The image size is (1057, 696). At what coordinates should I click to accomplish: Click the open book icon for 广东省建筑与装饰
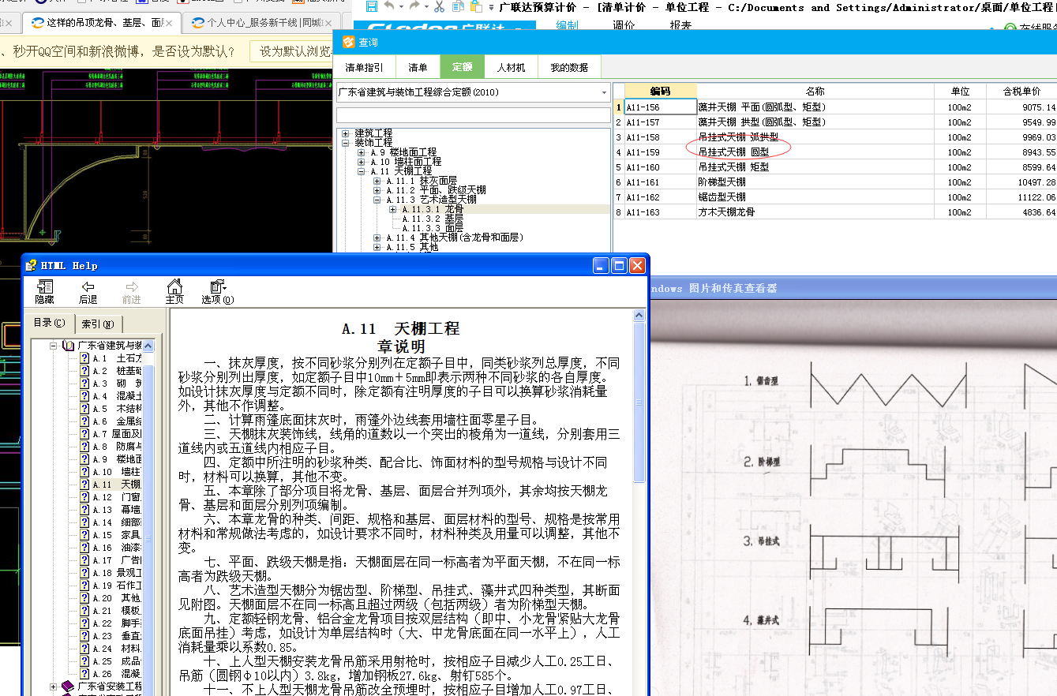click(x=69, y=346)
